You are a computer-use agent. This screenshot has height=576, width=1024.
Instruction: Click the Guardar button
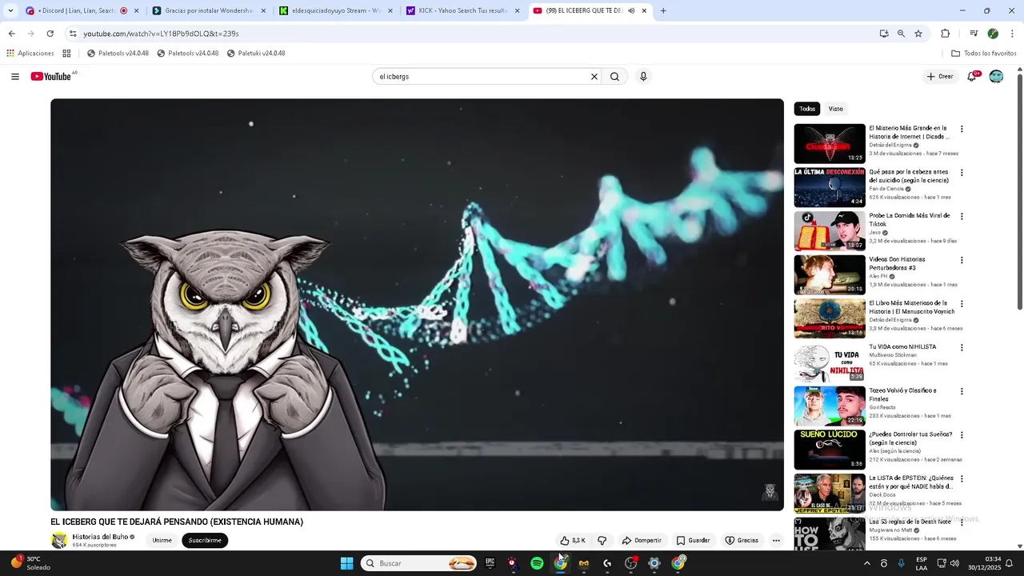click(x=693, y=541)
